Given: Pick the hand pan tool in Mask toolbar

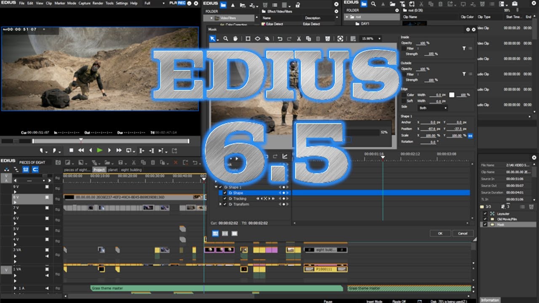Looking at the screenshot, I should click(x=235, y=39).
